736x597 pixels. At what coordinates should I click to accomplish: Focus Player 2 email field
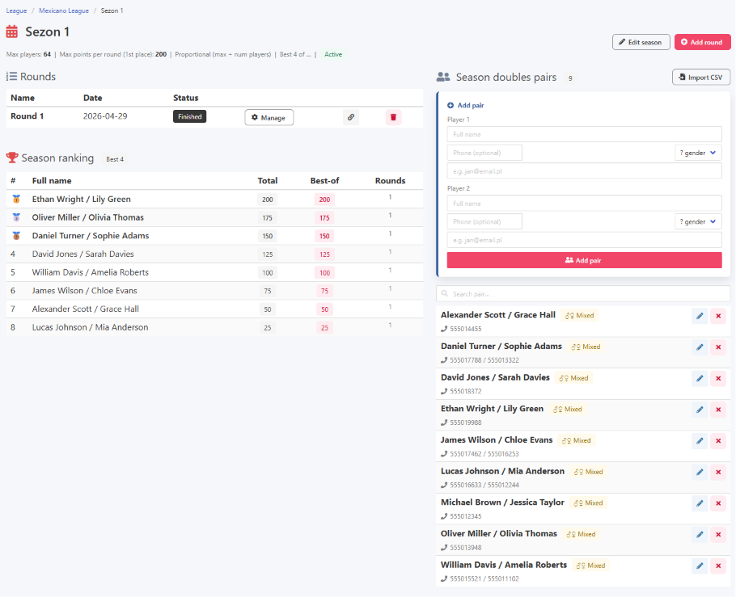pyautogui.click(x=584, y=240)
